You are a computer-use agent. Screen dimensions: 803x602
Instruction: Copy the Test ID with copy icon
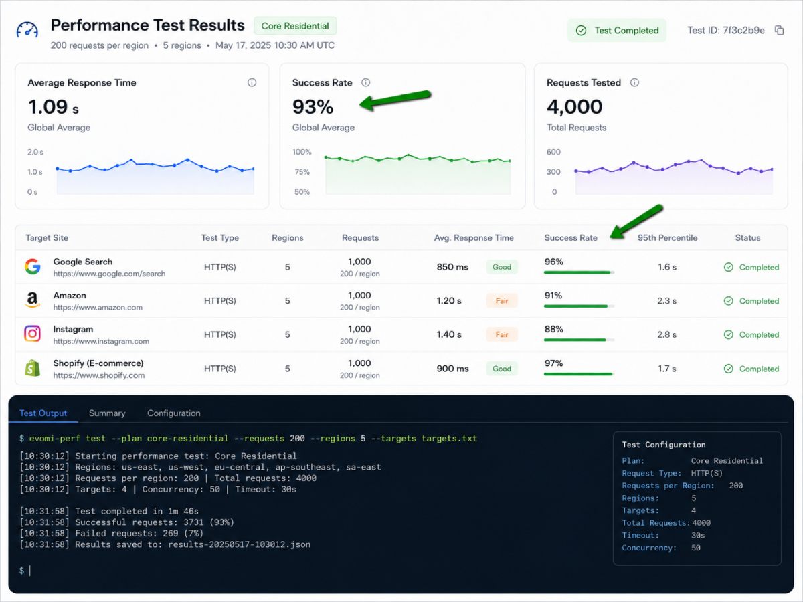pos(779,30)
